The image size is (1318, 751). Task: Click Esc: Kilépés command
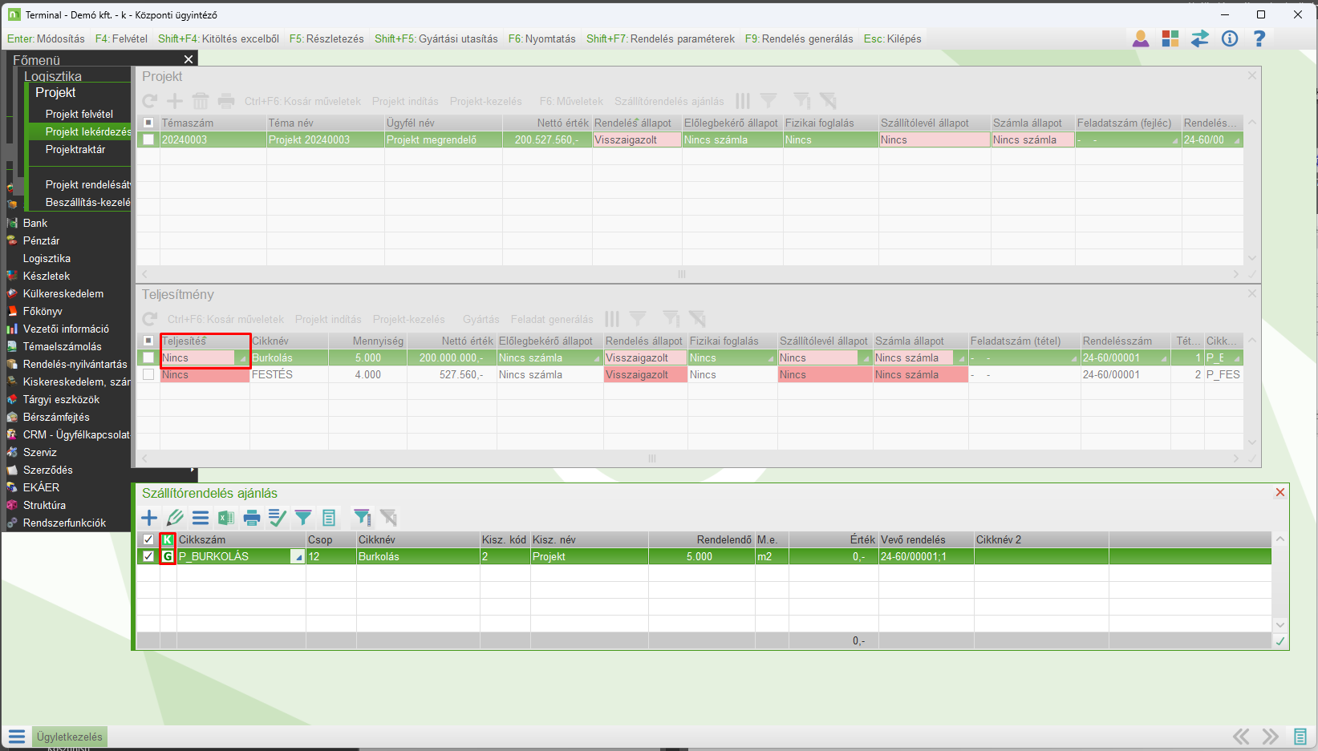892,38
